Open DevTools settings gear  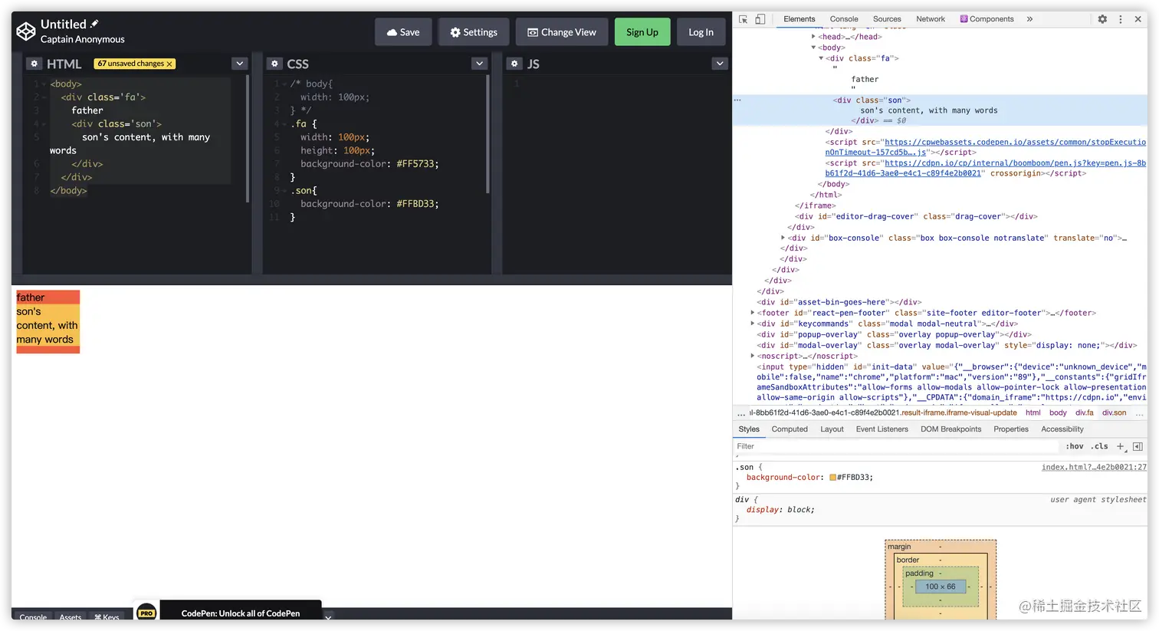click(x=1102, y=19)
